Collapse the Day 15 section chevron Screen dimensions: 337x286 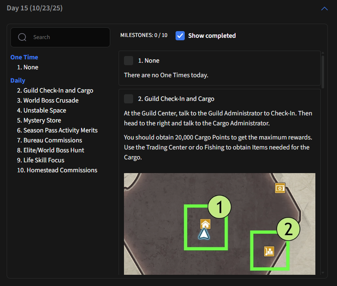(x=325, y=9)
